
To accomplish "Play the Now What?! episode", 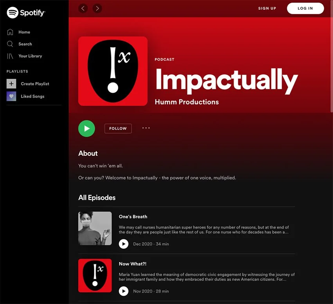I will (x=124, y=291).
